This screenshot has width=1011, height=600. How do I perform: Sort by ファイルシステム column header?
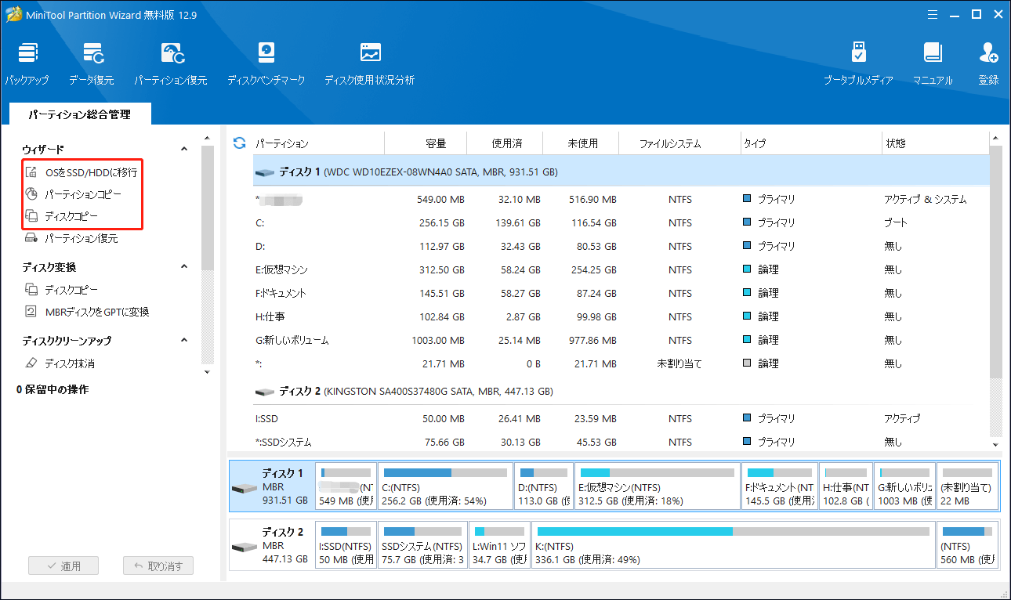(670, 144)
